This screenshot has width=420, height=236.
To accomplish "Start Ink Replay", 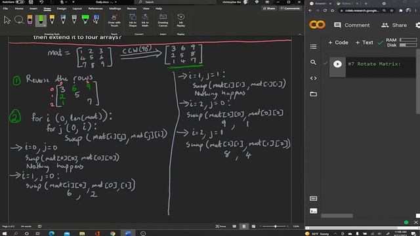I will pyautogui.click(x=181, y=20).
